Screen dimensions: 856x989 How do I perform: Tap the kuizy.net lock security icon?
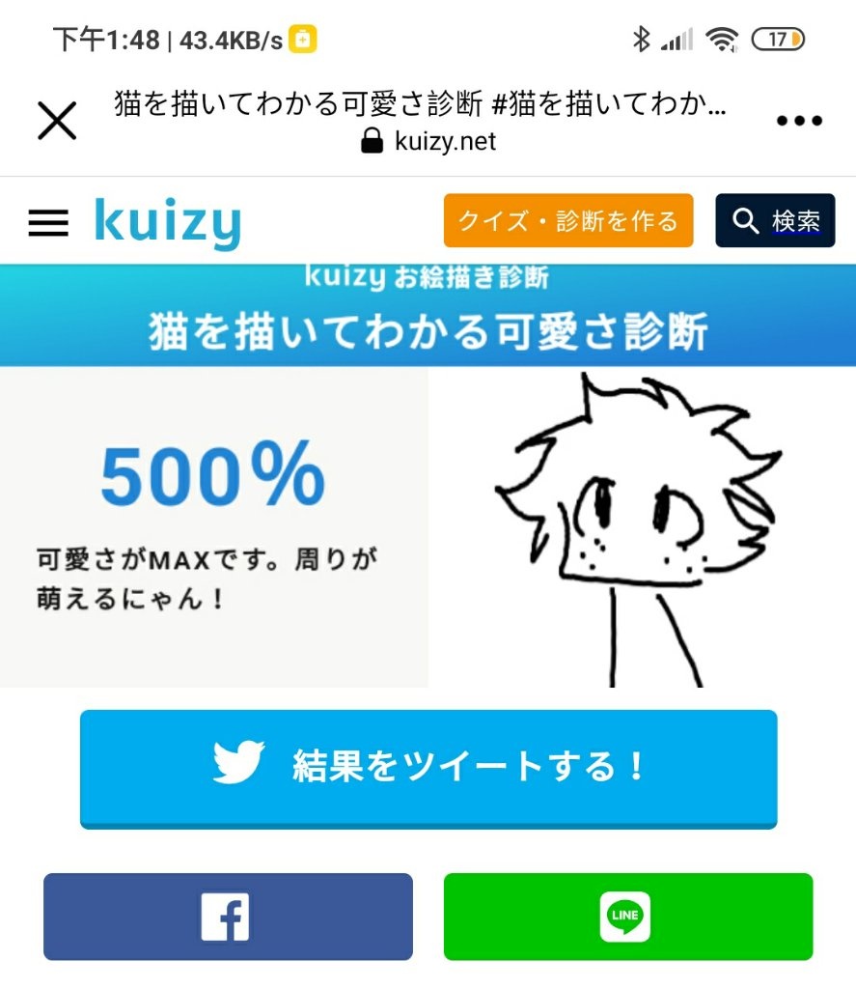pyautogui.click(x=372, y=141)
